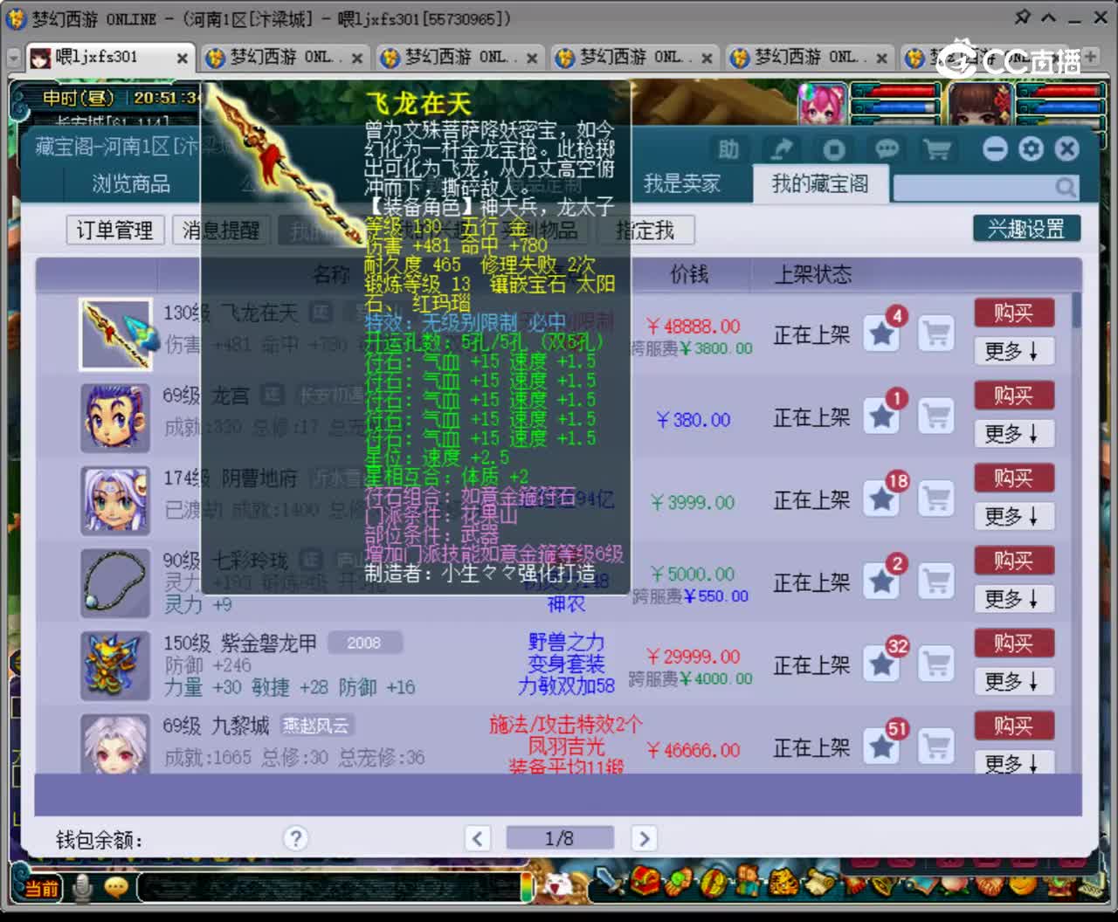This screenshot has width=1118, height=922.
Task: Toggle the star favorite on 飞龙在天 listing
Action: pos(880,334)
